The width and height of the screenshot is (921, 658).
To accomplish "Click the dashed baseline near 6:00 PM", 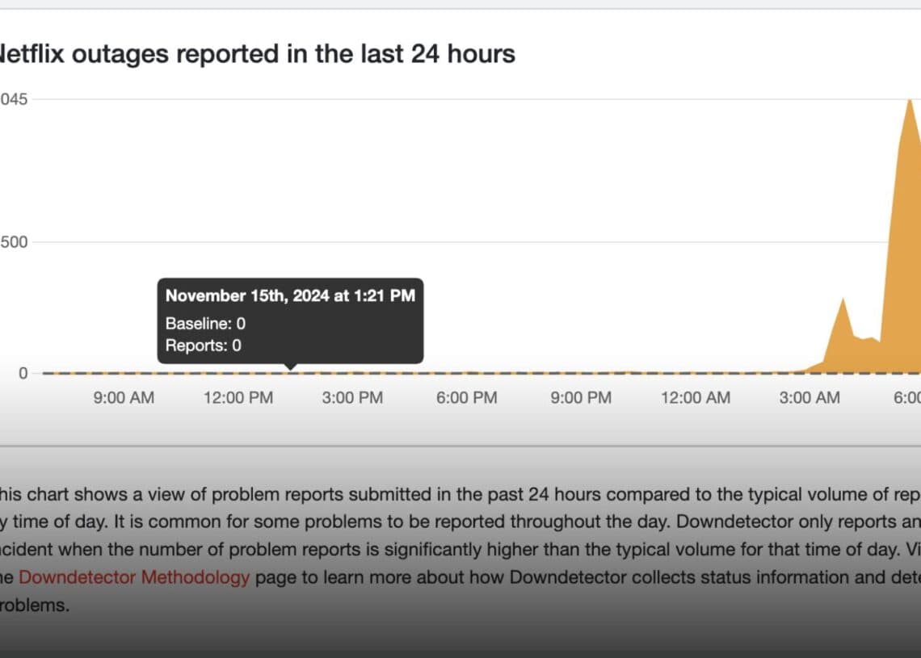I will [466, 373].
